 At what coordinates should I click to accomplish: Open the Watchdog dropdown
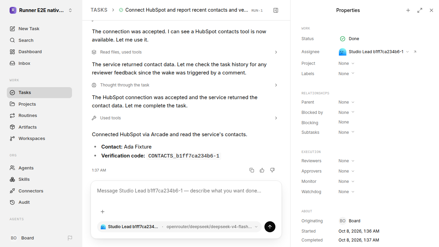(x=346, y=192)
